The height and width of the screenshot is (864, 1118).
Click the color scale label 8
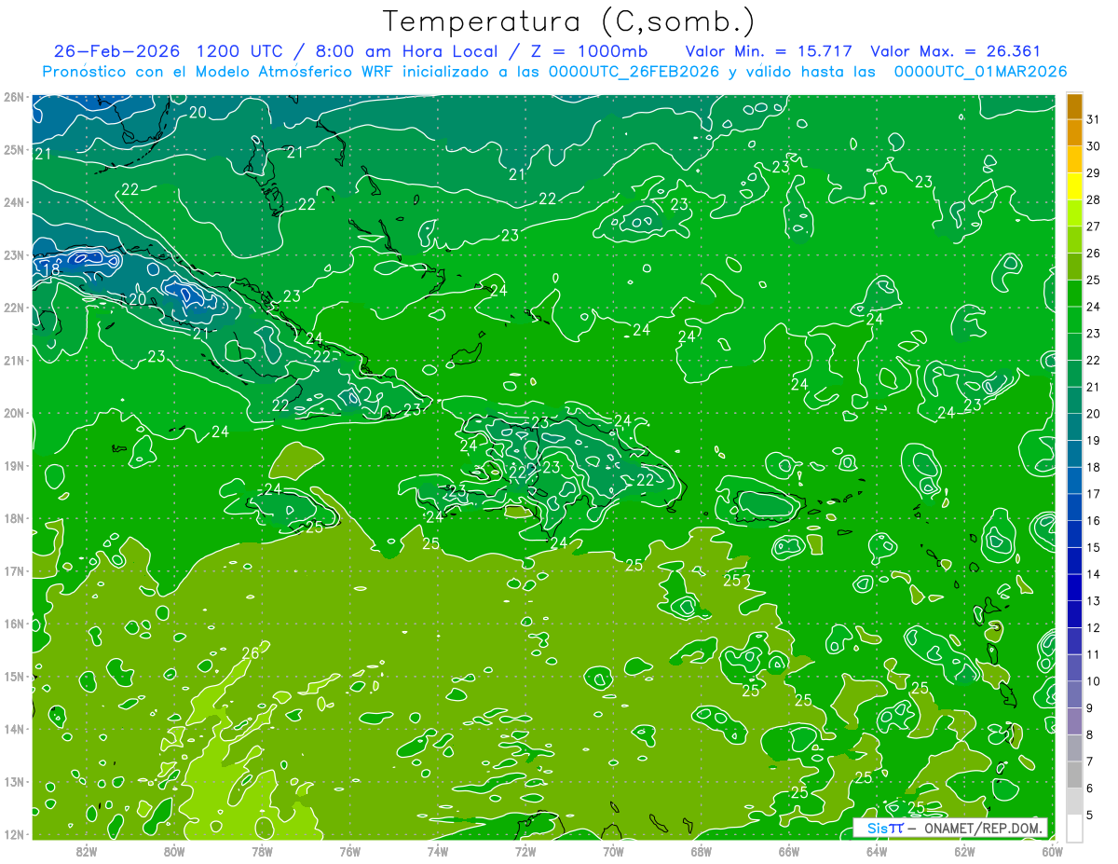1090,734
